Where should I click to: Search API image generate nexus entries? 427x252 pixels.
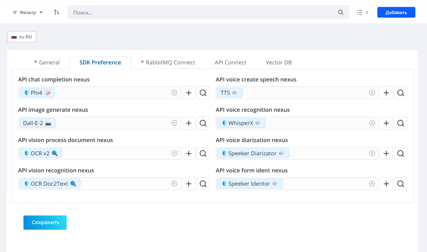(203, 123)
